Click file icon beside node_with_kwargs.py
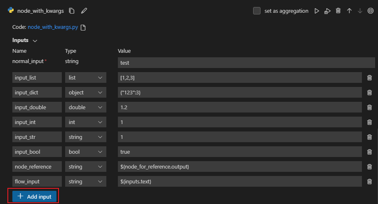 click(x=83, y=28)
